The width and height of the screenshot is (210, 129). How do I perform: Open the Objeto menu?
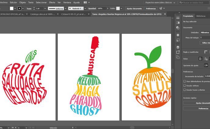tap(23, 2)
